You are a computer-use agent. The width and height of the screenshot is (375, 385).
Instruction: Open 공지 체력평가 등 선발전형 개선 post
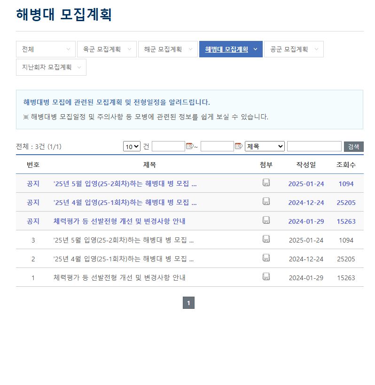point(119,221)
